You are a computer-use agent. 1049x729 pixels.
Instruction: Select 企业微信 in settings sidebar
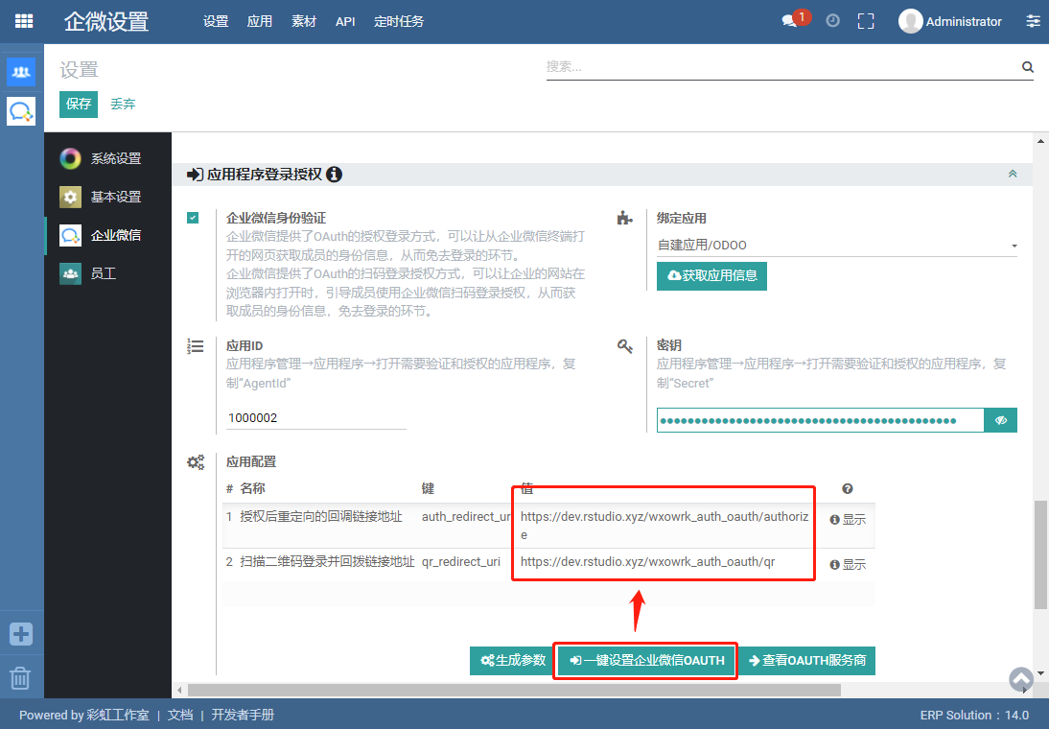tap(107, 235)
